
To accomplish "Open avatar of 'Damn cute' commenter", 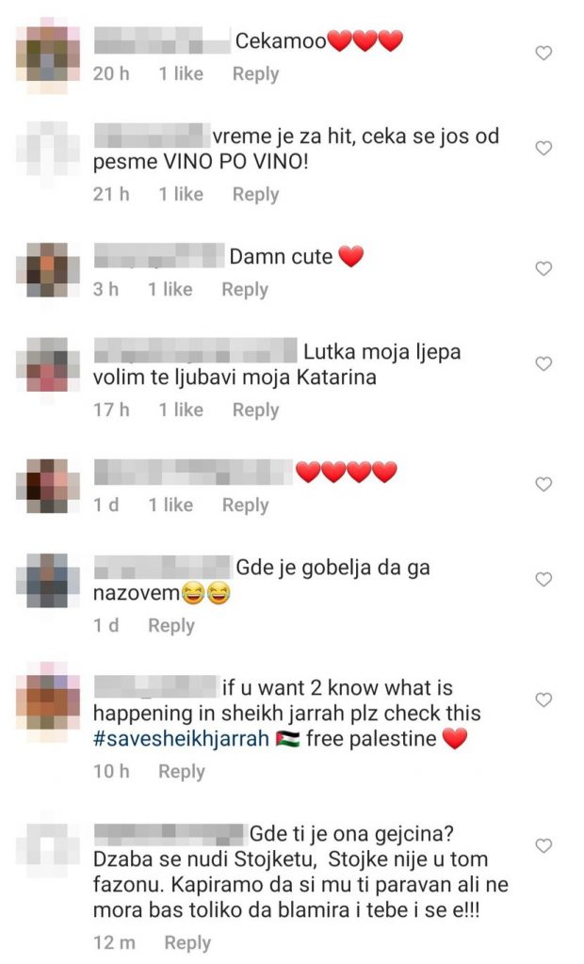I will [x=48, y=270].
